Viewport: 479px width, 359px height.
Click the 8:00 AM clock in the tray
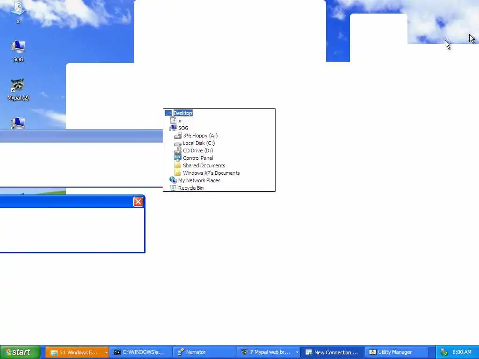(x=462, y=352)
